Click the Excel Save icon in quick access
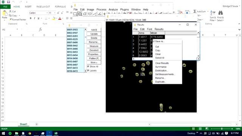 8,2
